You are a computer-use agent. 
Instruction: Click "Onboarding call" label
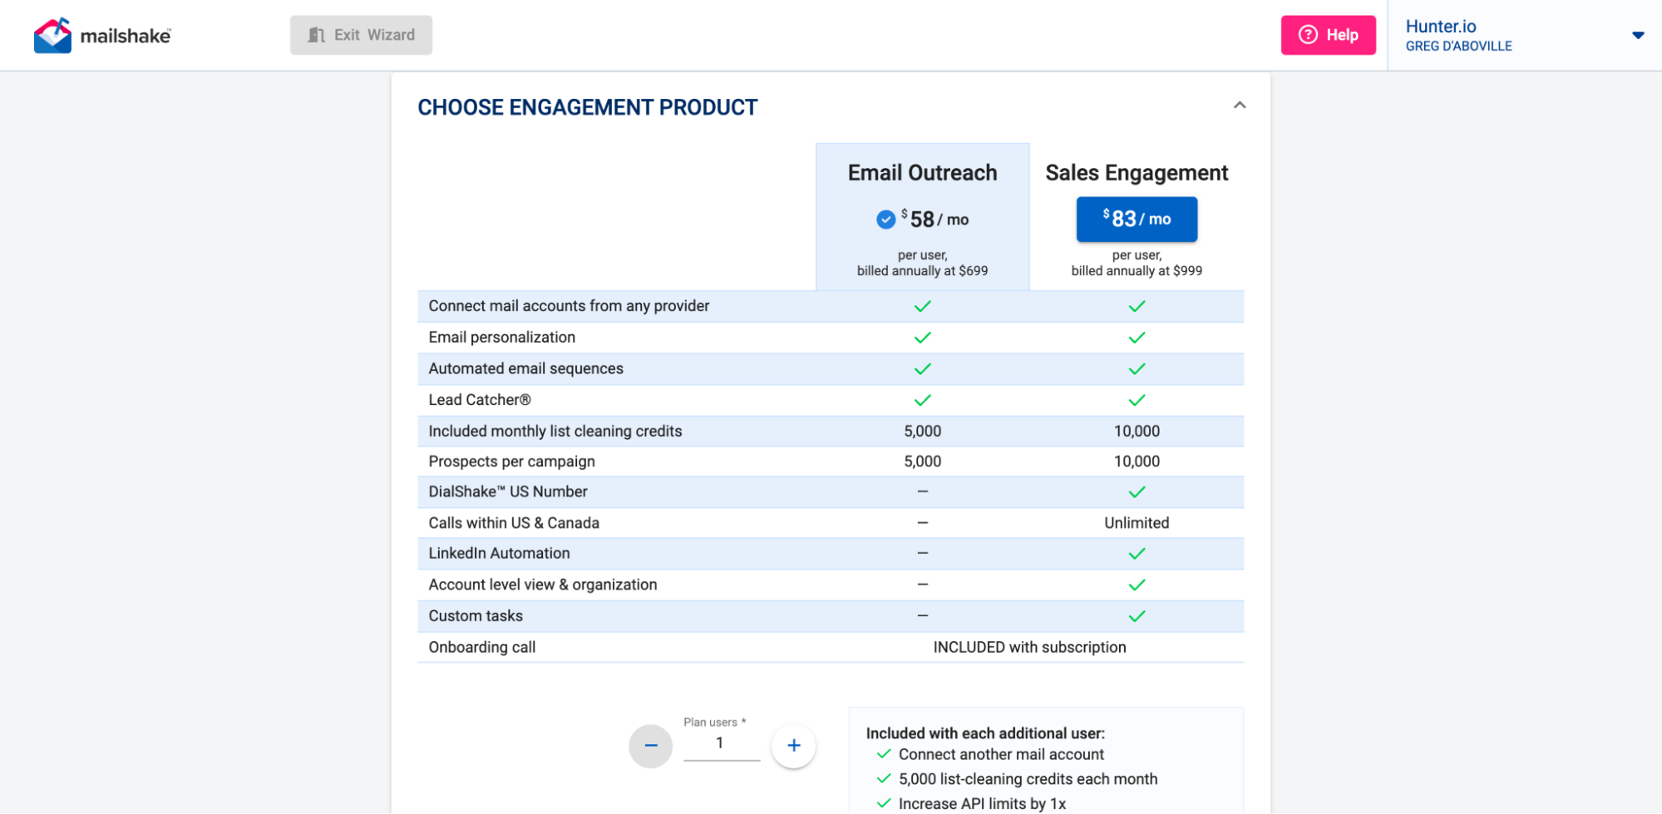(x=481, y=647)
